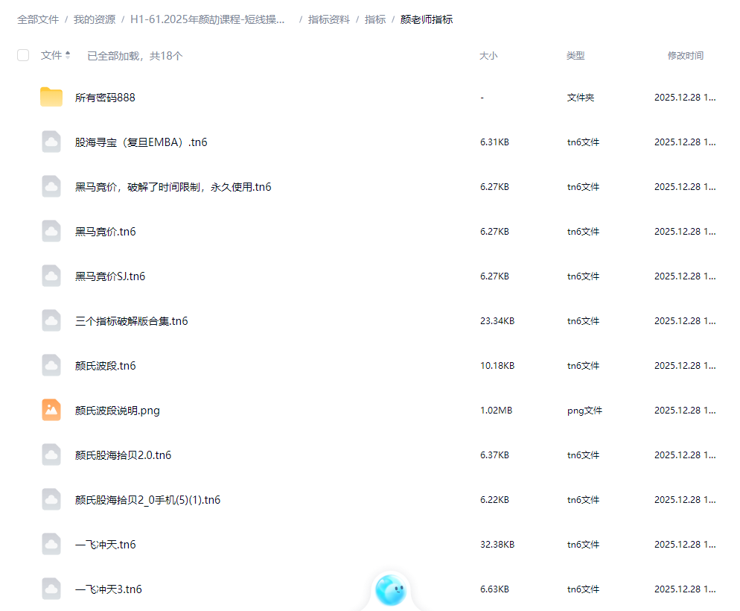Screen dimensions: 740x611
Task: Click the 股海寻宝（复旦EMBA）.tn6 file icon
Action: 51,142
